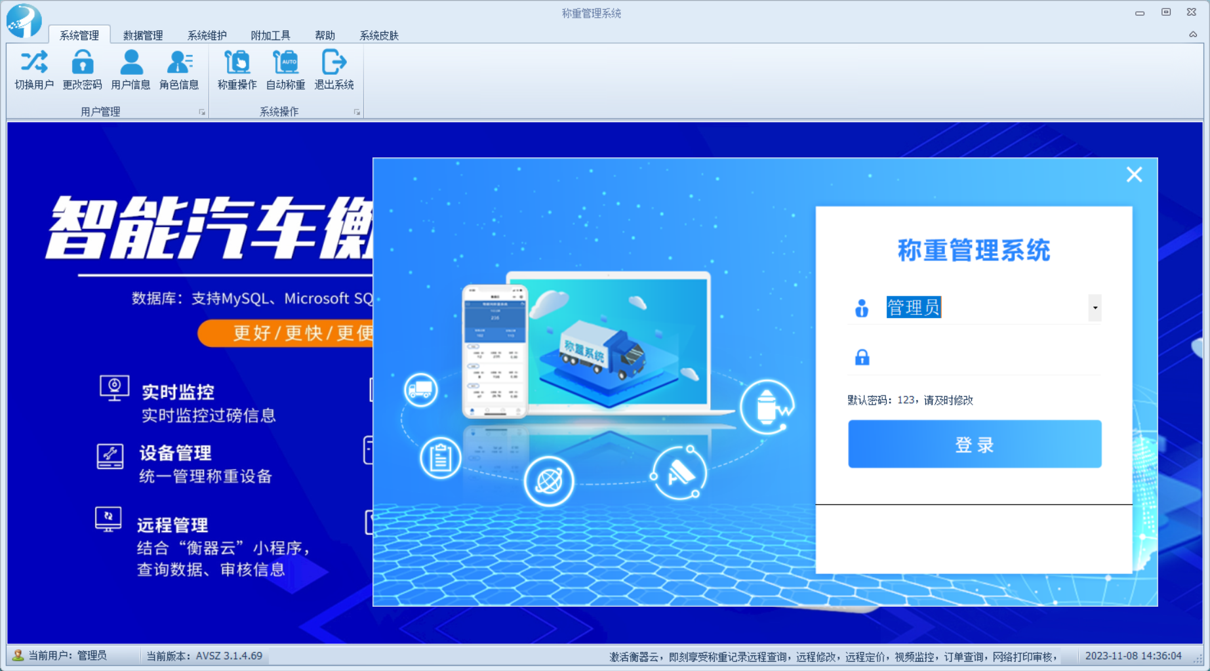
Task: Click 当前用户: 管理员 status text
Action: point(67,655)
